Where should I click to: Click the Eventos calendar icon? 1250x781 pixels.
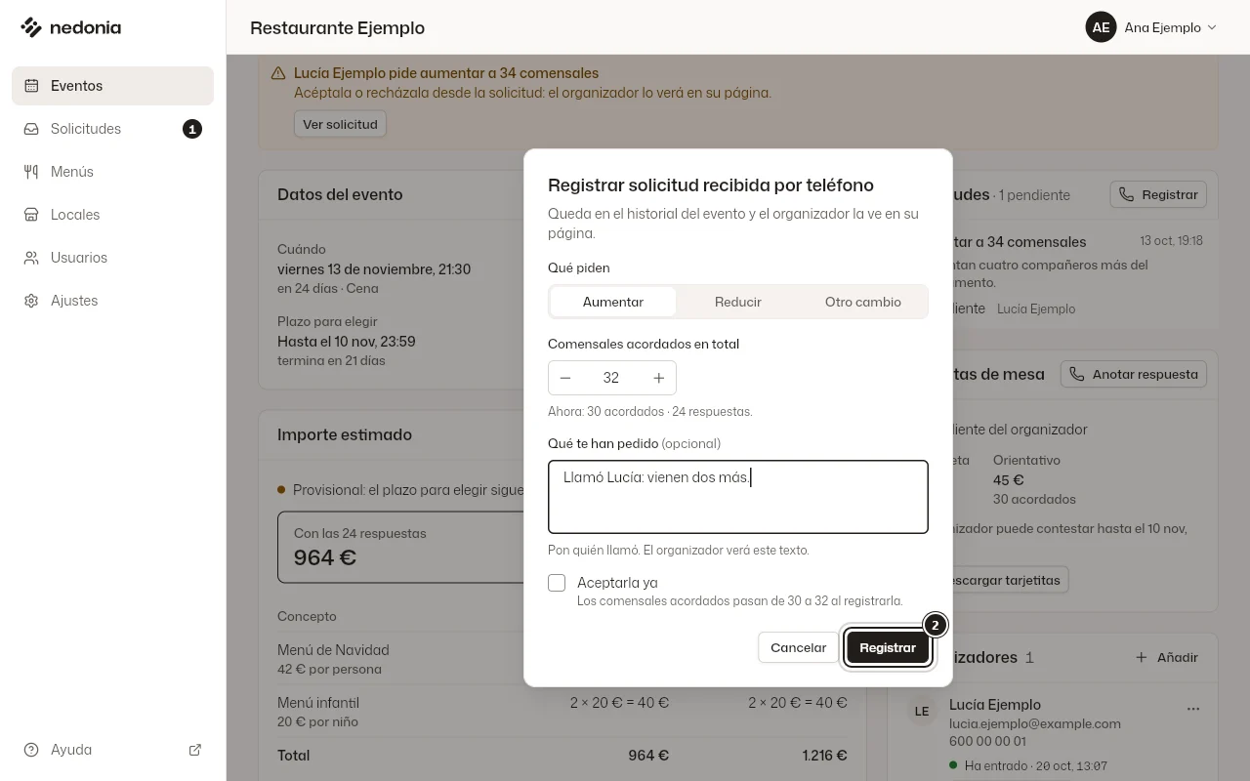pyautogui.click(x=31, y=86)
